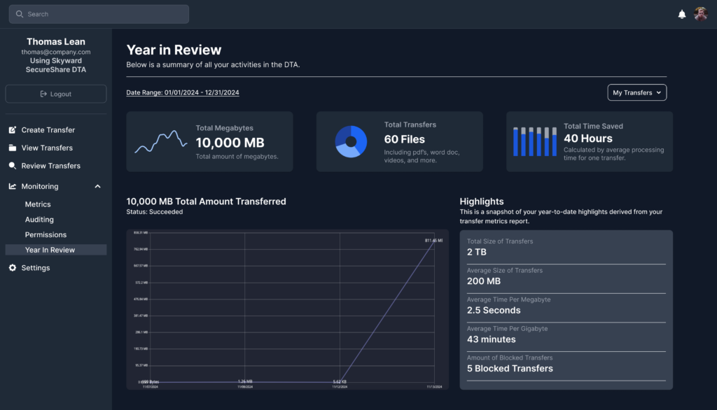The image size is (717, 410).
Task: Go to Metrics page
Action: (x=38, y=204)
